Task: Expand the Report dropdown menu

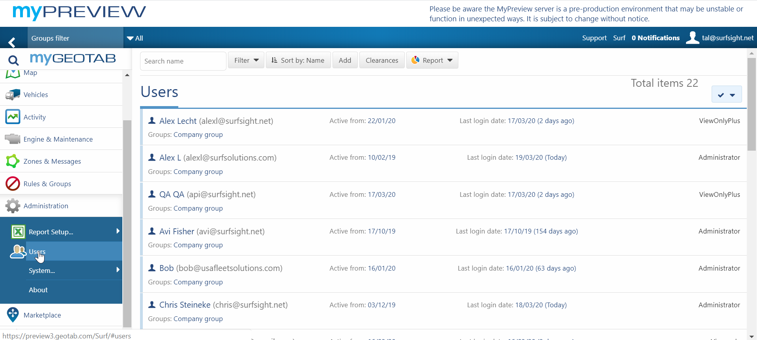Action: pyautogui.click(x=432, y=60)
